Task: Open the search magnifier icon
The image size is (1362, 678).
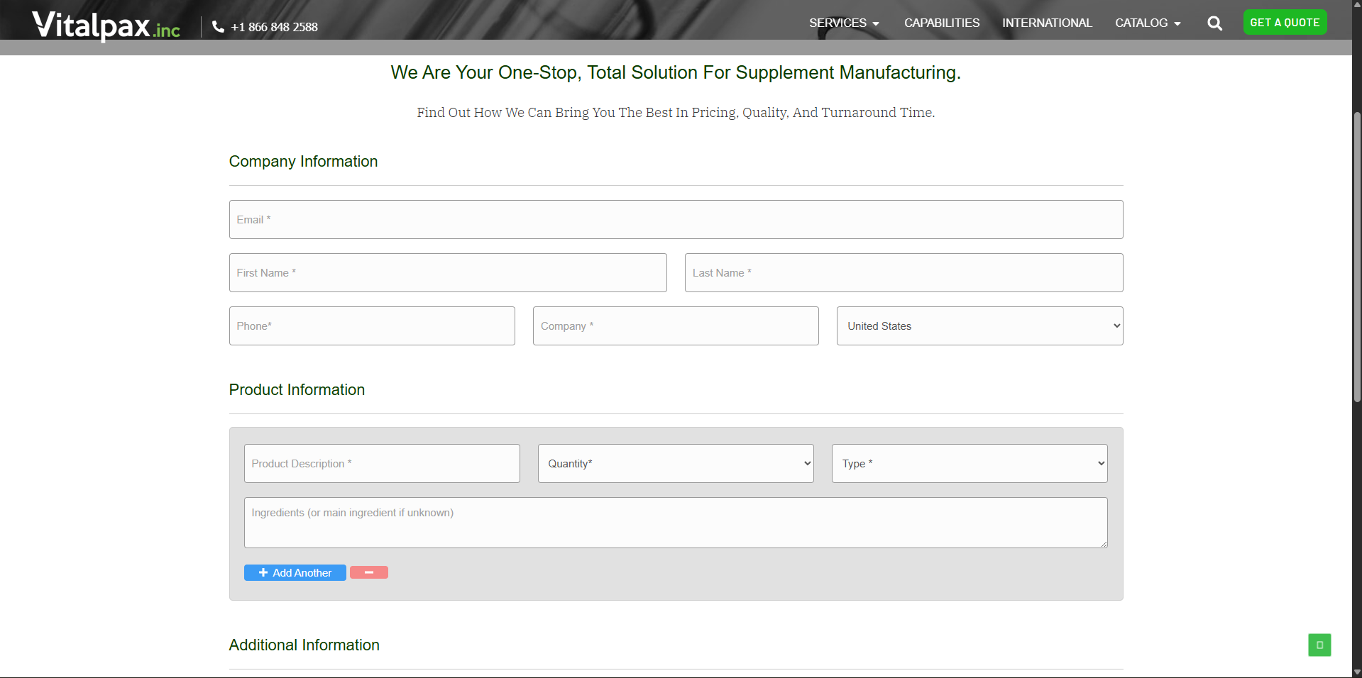Action: (1214, 23)
